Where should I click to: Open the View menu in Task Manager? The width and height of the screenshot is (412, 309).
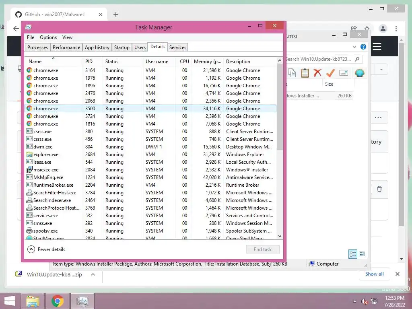(x=67, y=37)
